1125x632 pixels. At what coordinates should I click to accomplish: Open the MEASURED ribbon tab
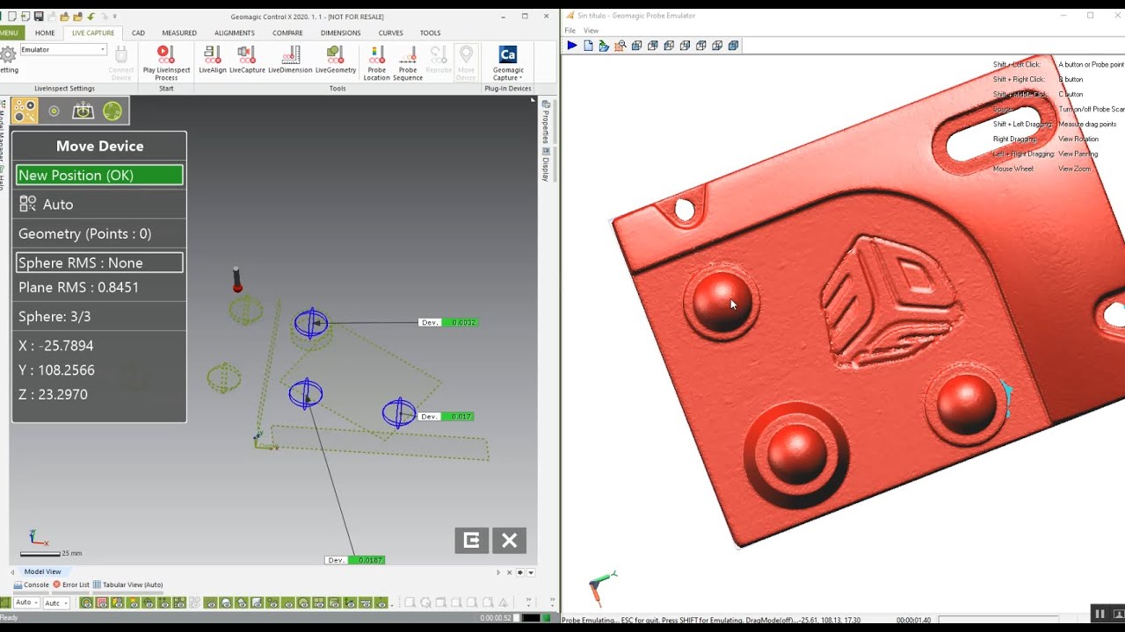pos(179,32)
